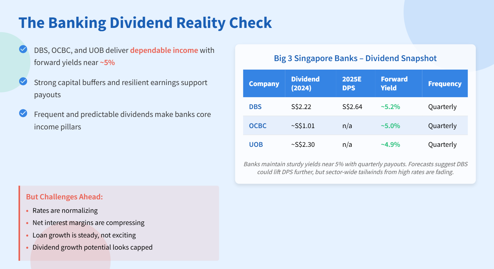The width and height of the screenshot is (494, 269).
Task: Click the checkmark icon beside Frequent and predictable dividends
Action: (x=23, y=113)
